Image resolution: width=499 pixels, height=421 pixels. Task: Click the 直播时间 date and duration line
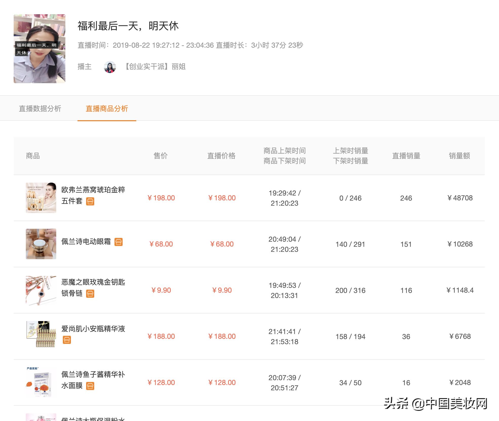coord(190,45)
